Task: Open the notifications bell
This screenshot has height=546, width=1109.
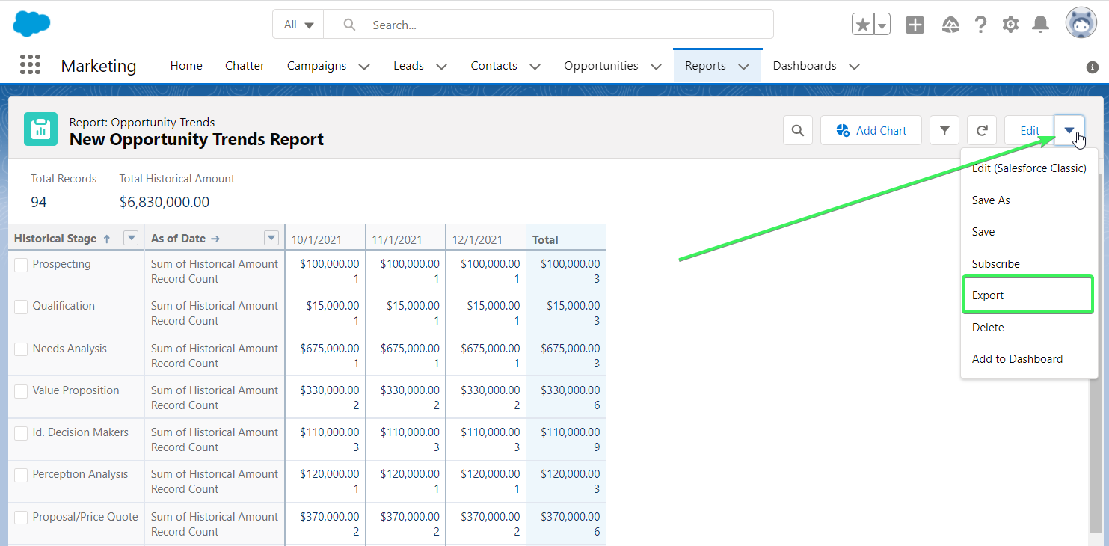Action: (x=1040, y=25)
